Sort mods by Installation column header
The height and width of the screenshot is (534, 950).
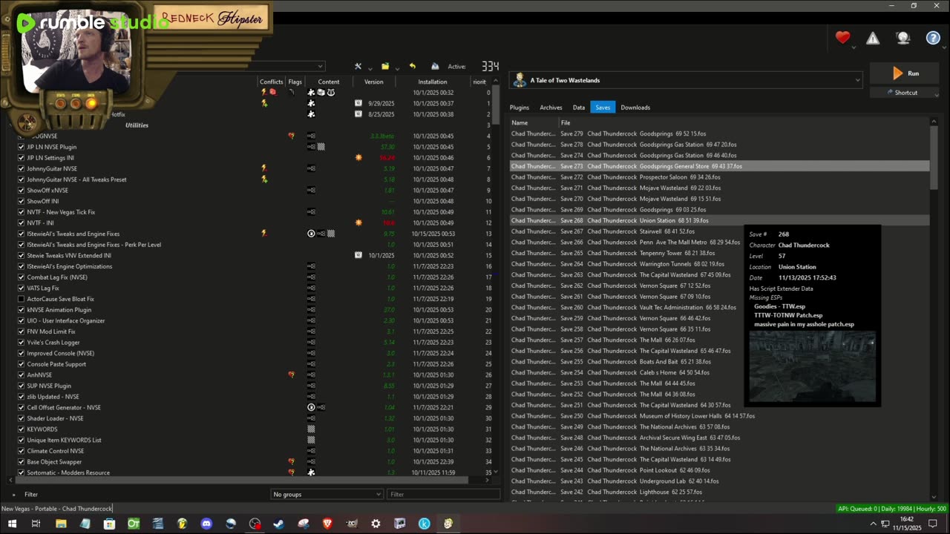click(x=432, y=82)
